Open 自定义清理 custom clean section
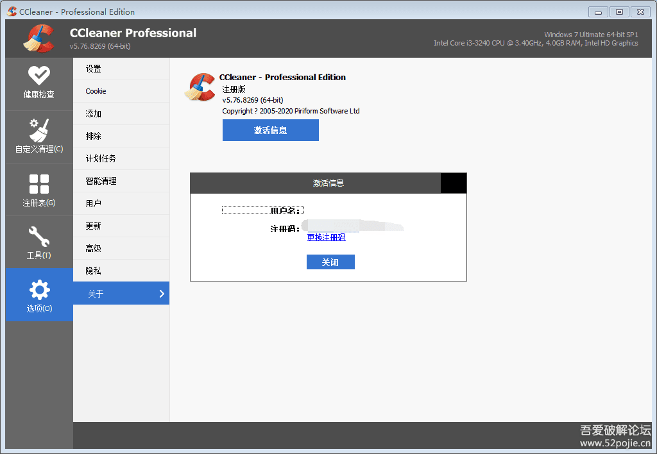This screenshot has width=657, height=454. click(x=39, y=137)
